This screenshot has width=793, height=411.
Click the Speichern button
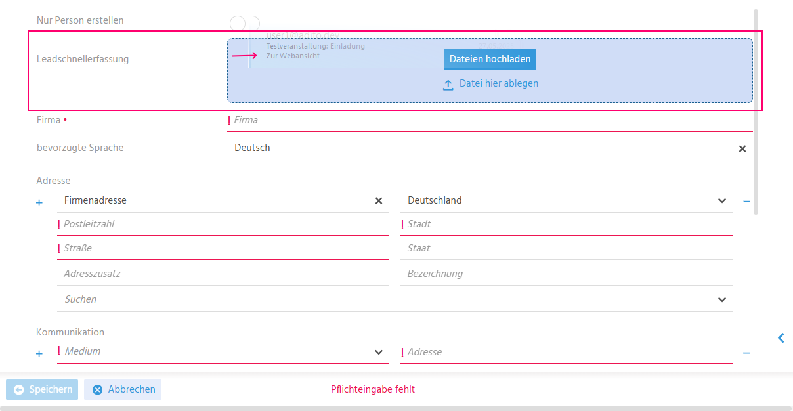[42, 389]
